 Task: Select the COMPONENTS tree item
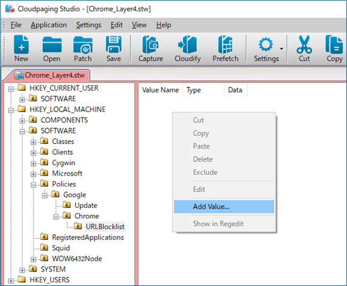point(64,120)
